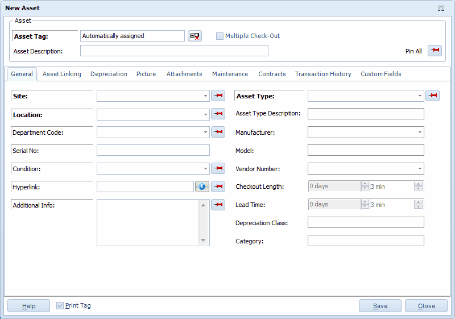
Task: Click the Checkout Length '3 min' field
Action: 392,186
